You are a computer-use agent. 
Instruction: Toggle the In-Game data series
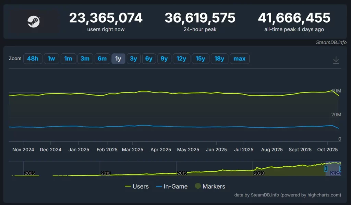tap(173, 186)
